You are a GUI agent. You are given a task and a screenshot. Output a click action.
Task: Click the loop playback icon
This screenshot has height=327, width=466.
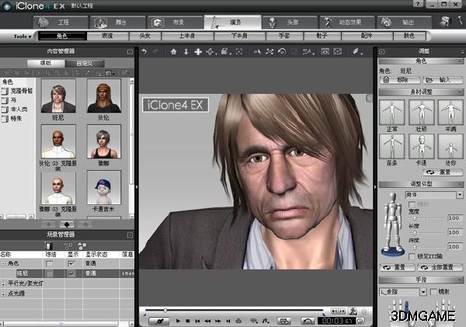[x=238, y=321]
